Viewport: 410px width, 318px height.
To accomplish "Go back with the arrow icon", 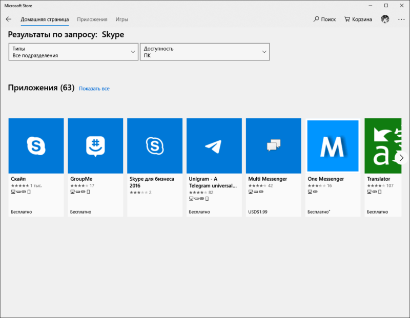I will (9, 19).
